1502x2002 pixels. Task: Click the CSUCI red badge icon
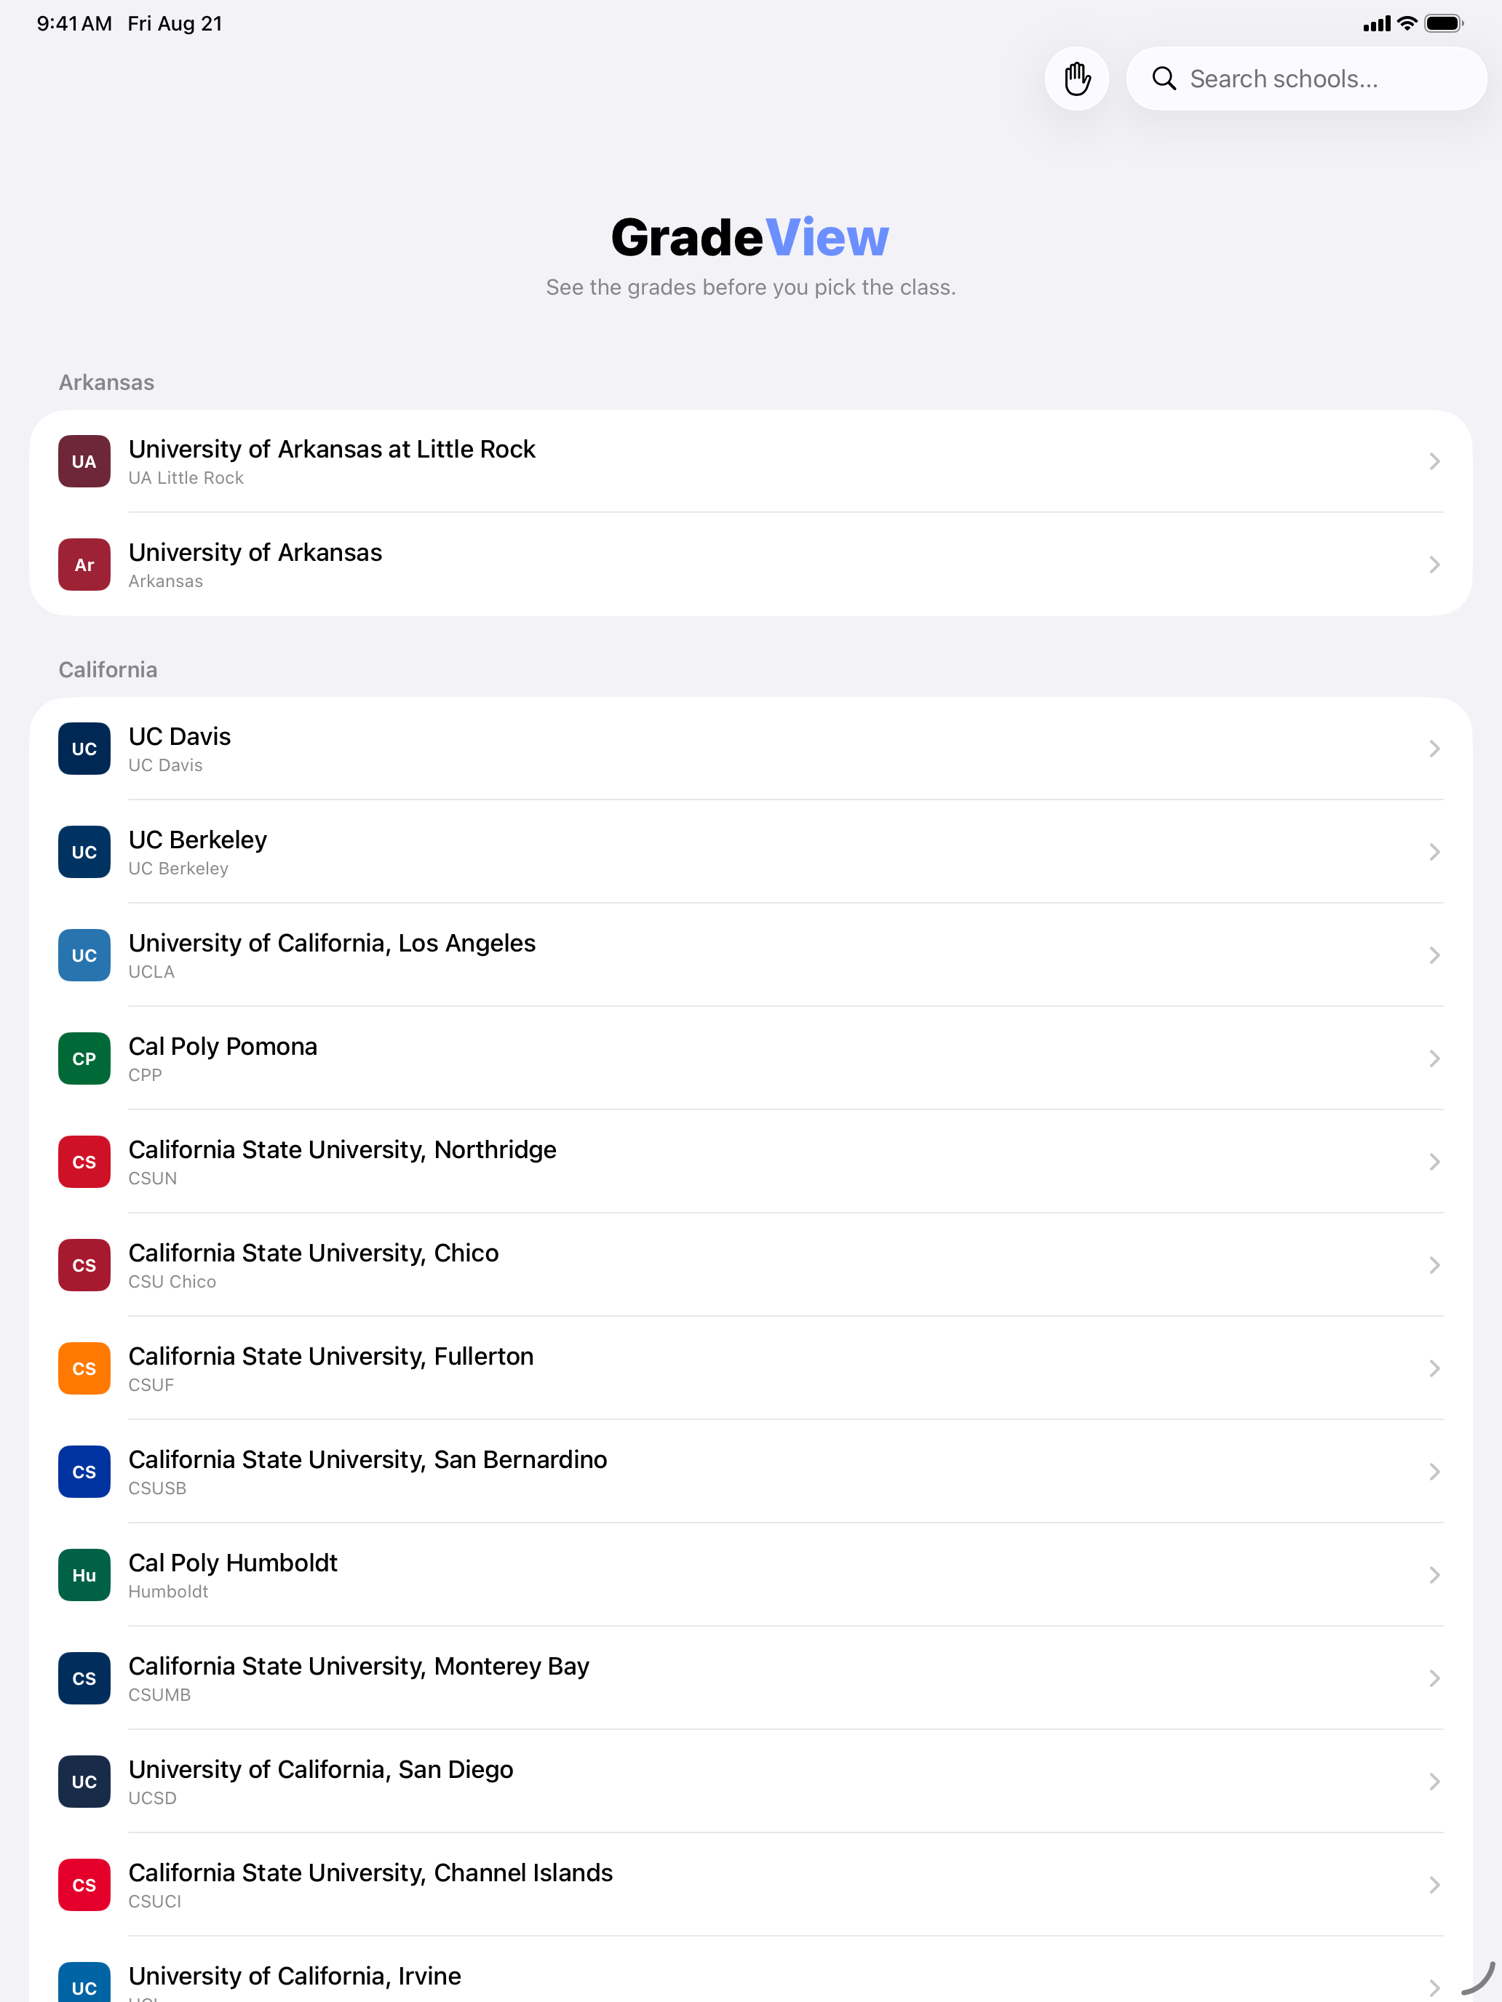coord(84,1884)
